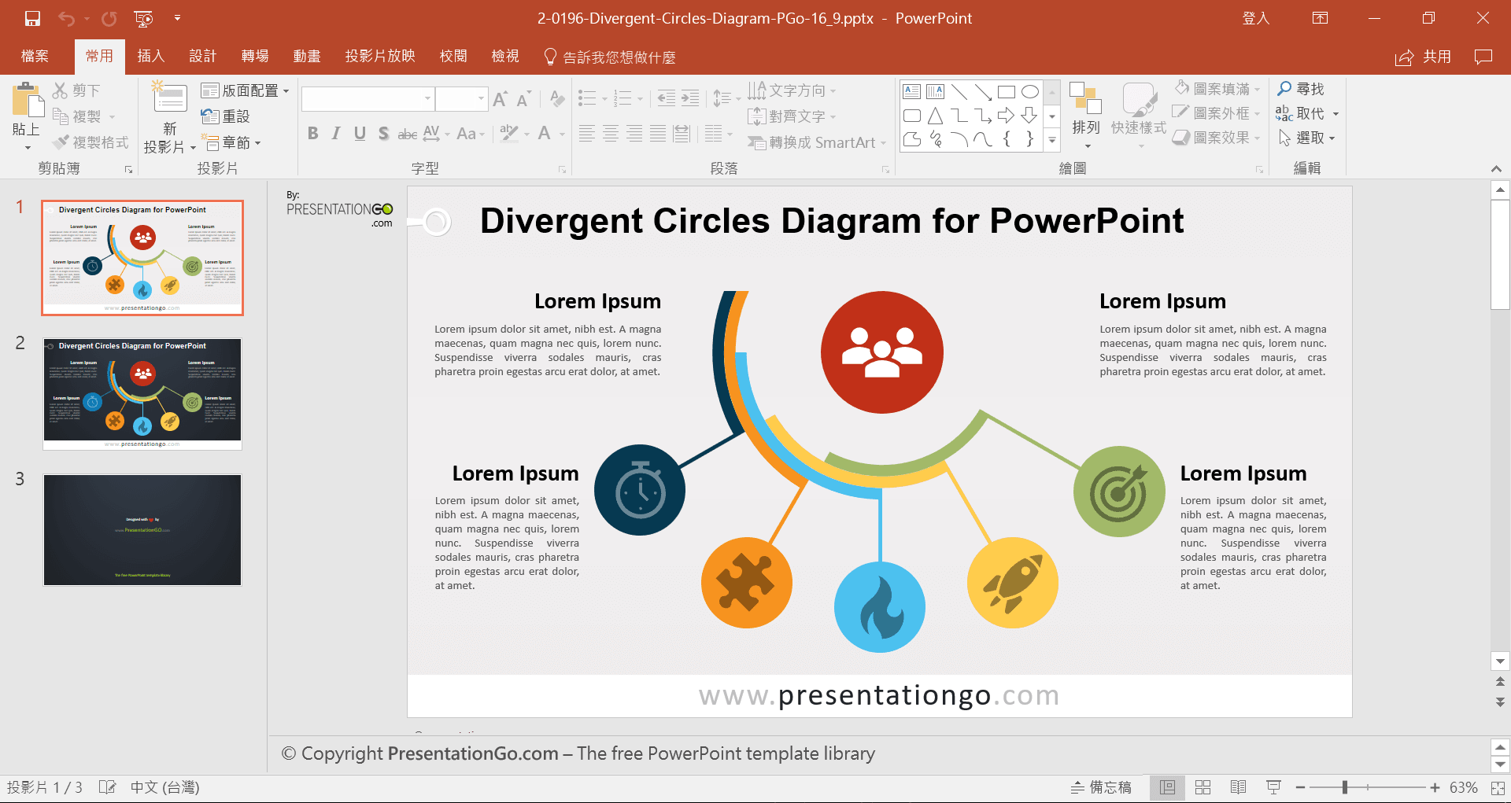This screenshot has height=803, width=1511.
Task: Open comments pane icon
Action: (1483, 57)
